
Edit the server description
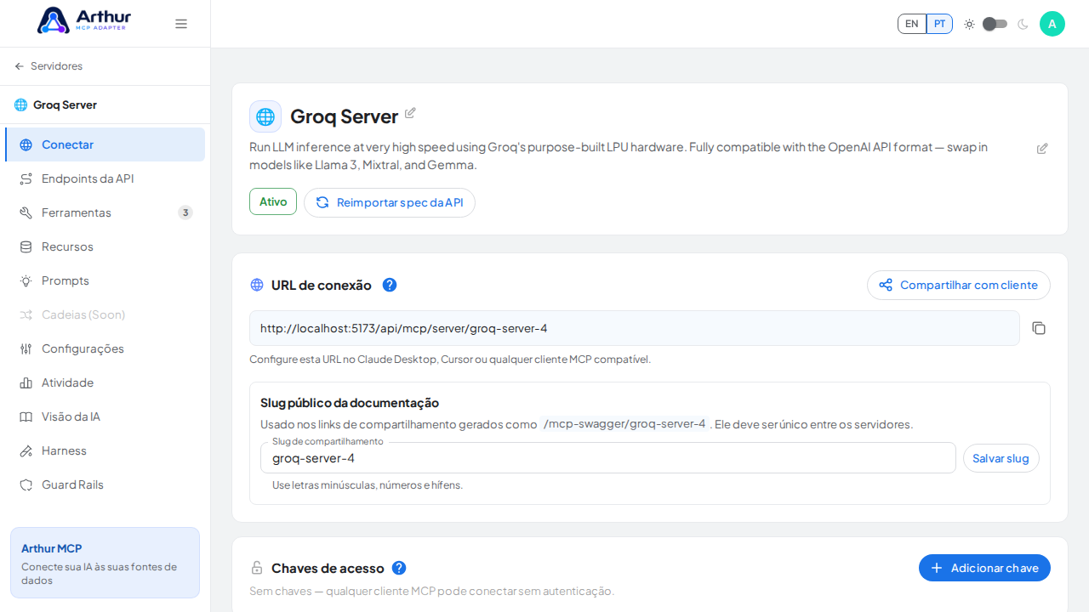[x=1042, y=149]
